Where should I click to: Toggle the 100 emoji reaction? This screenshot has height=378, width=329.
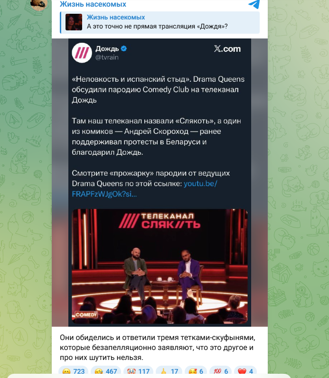221,371
